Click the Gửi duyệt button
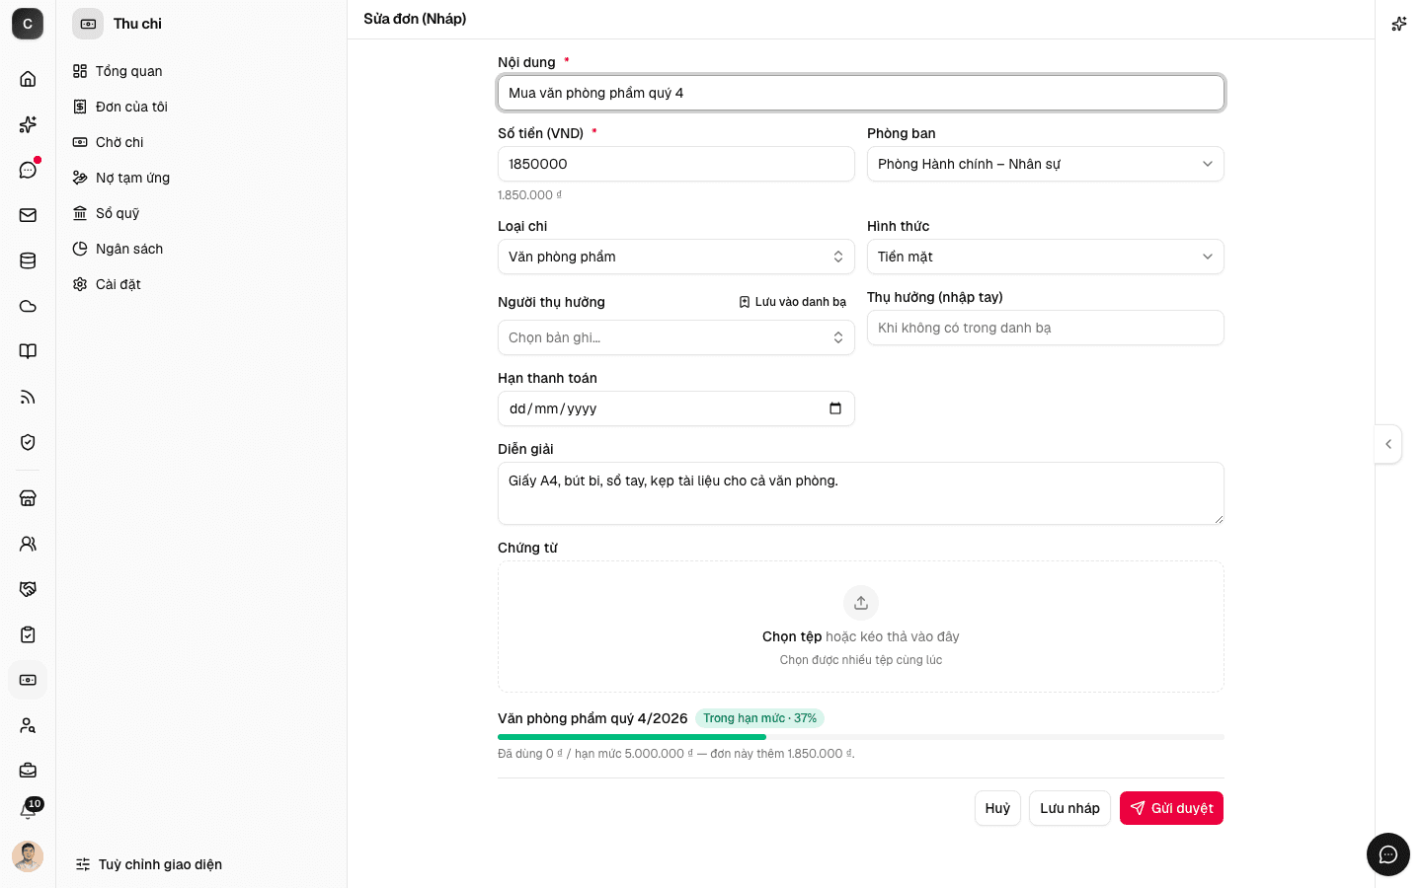Screen dimensions: 1422x888 coord(1171,808)
